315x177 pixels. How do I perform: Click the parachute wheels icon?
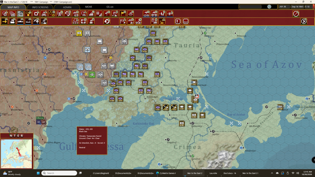154,13
